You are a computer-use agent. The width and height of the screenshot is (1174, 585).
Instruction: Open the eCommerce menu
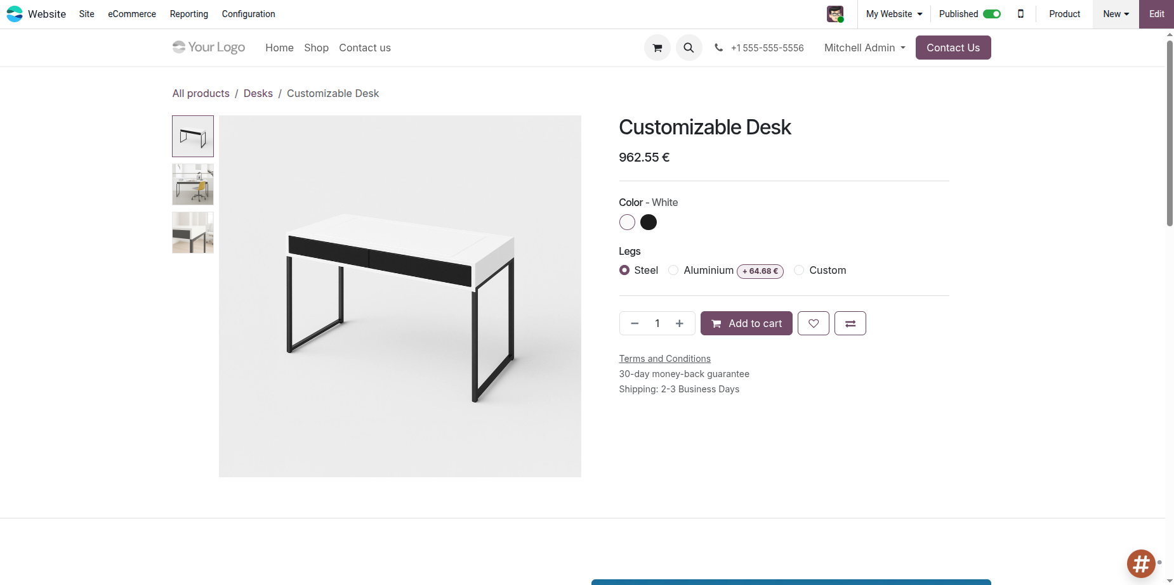(x=132, y=14)
